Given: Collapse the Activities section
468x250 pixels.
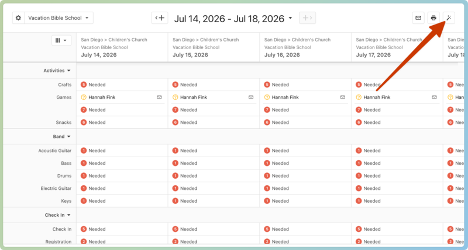Looking at the screenshot, I should pyautogui.click(x=57, y=71).
